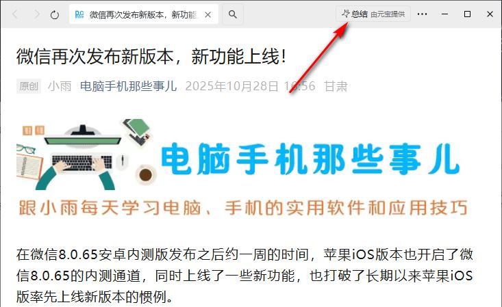
Task: Click the 原创 tag badge
Action: click(29, 86)
